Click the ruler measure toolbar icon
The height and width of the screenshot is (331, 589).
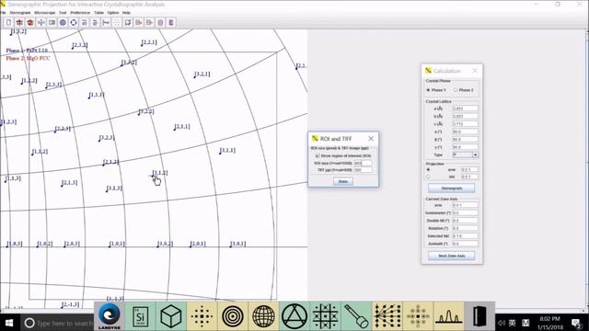point(106,22)
